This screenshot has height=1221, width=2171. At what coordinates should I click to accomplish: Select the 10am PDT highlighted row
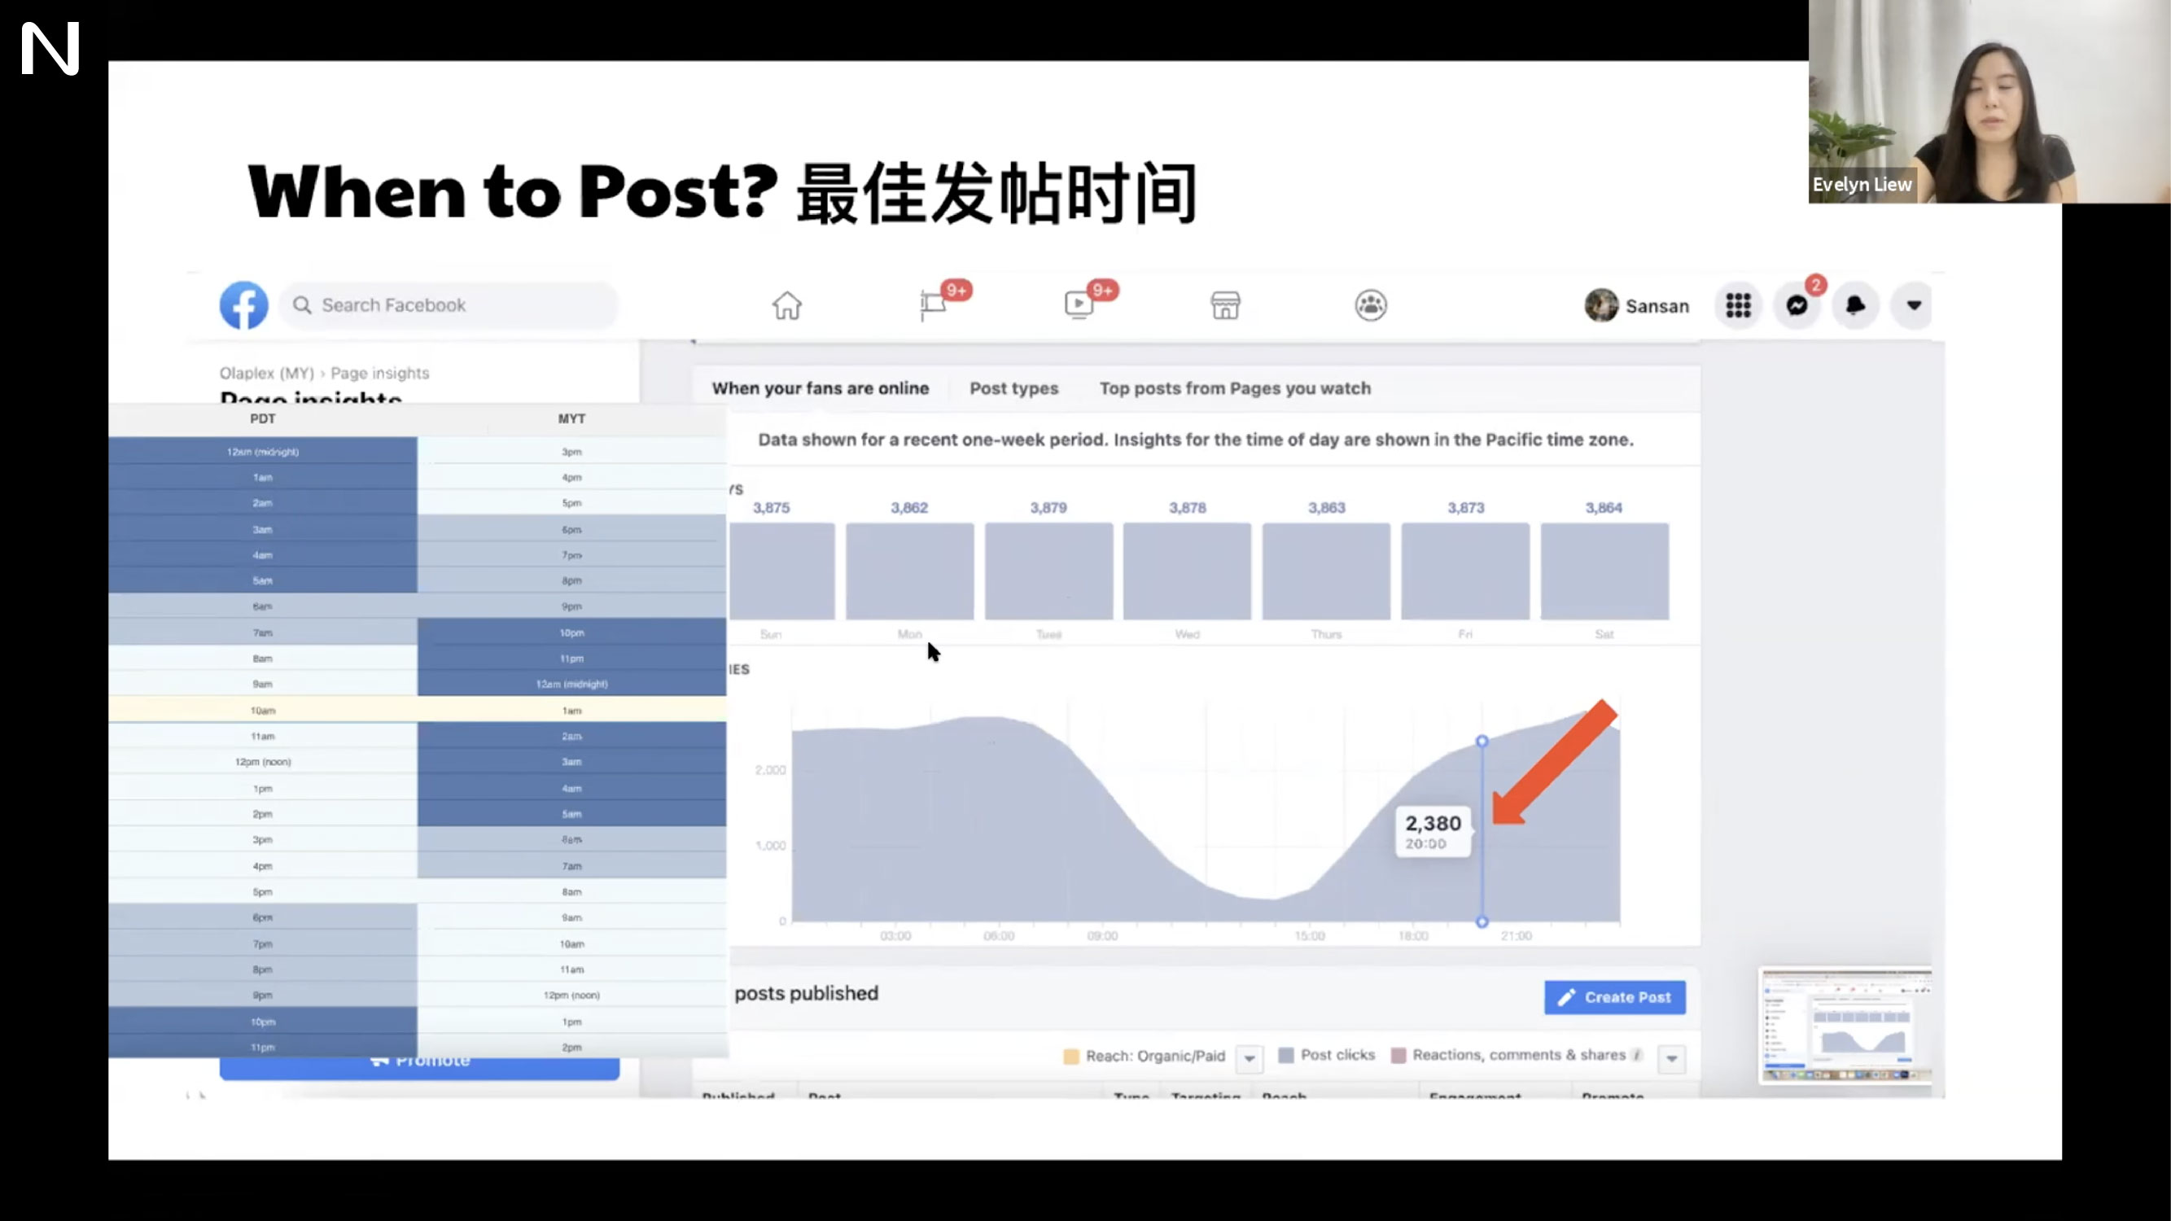tap(262, 711)
